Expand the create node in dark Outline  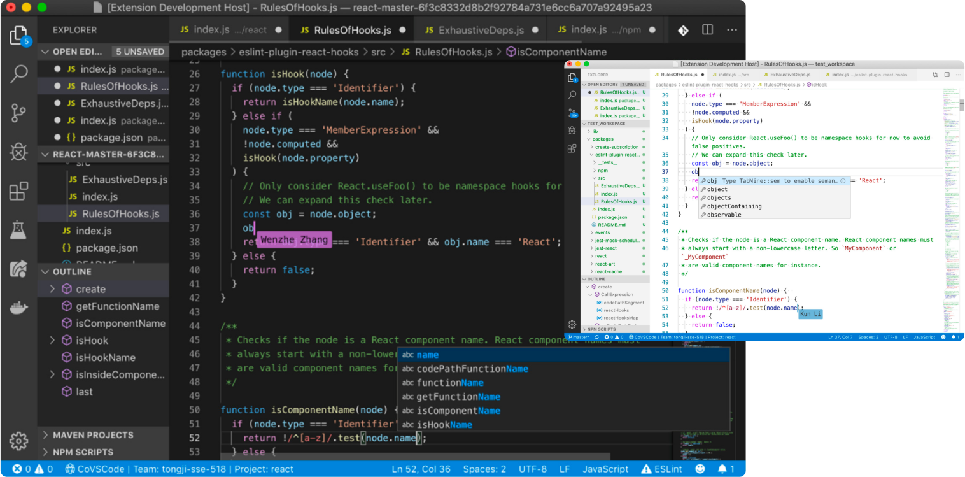click(x=52, y=289)
